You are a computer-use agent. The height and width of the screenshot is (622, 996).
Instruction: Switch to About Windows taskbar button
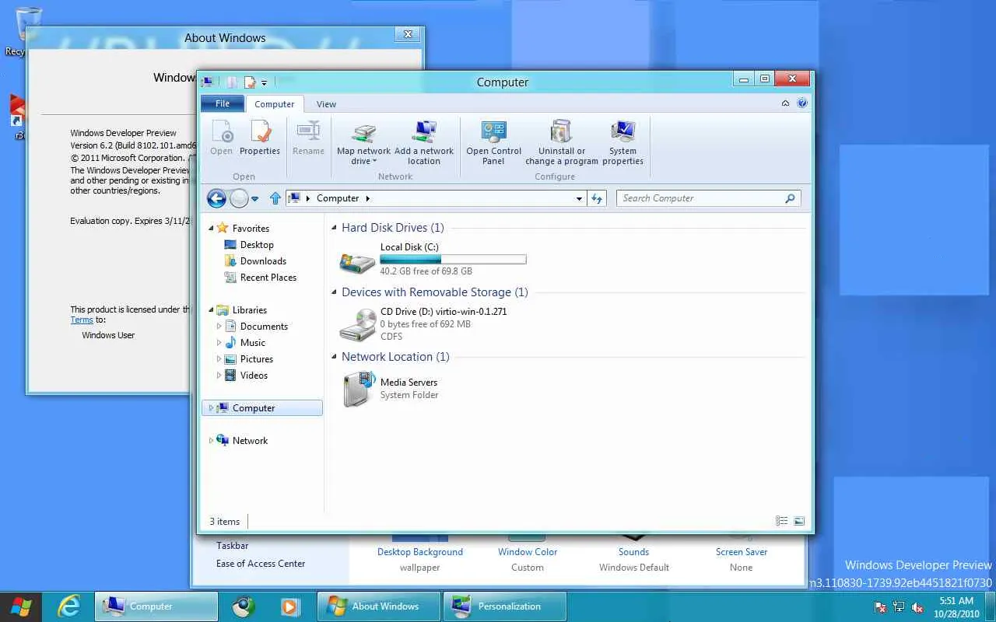(x=378, y=606)
